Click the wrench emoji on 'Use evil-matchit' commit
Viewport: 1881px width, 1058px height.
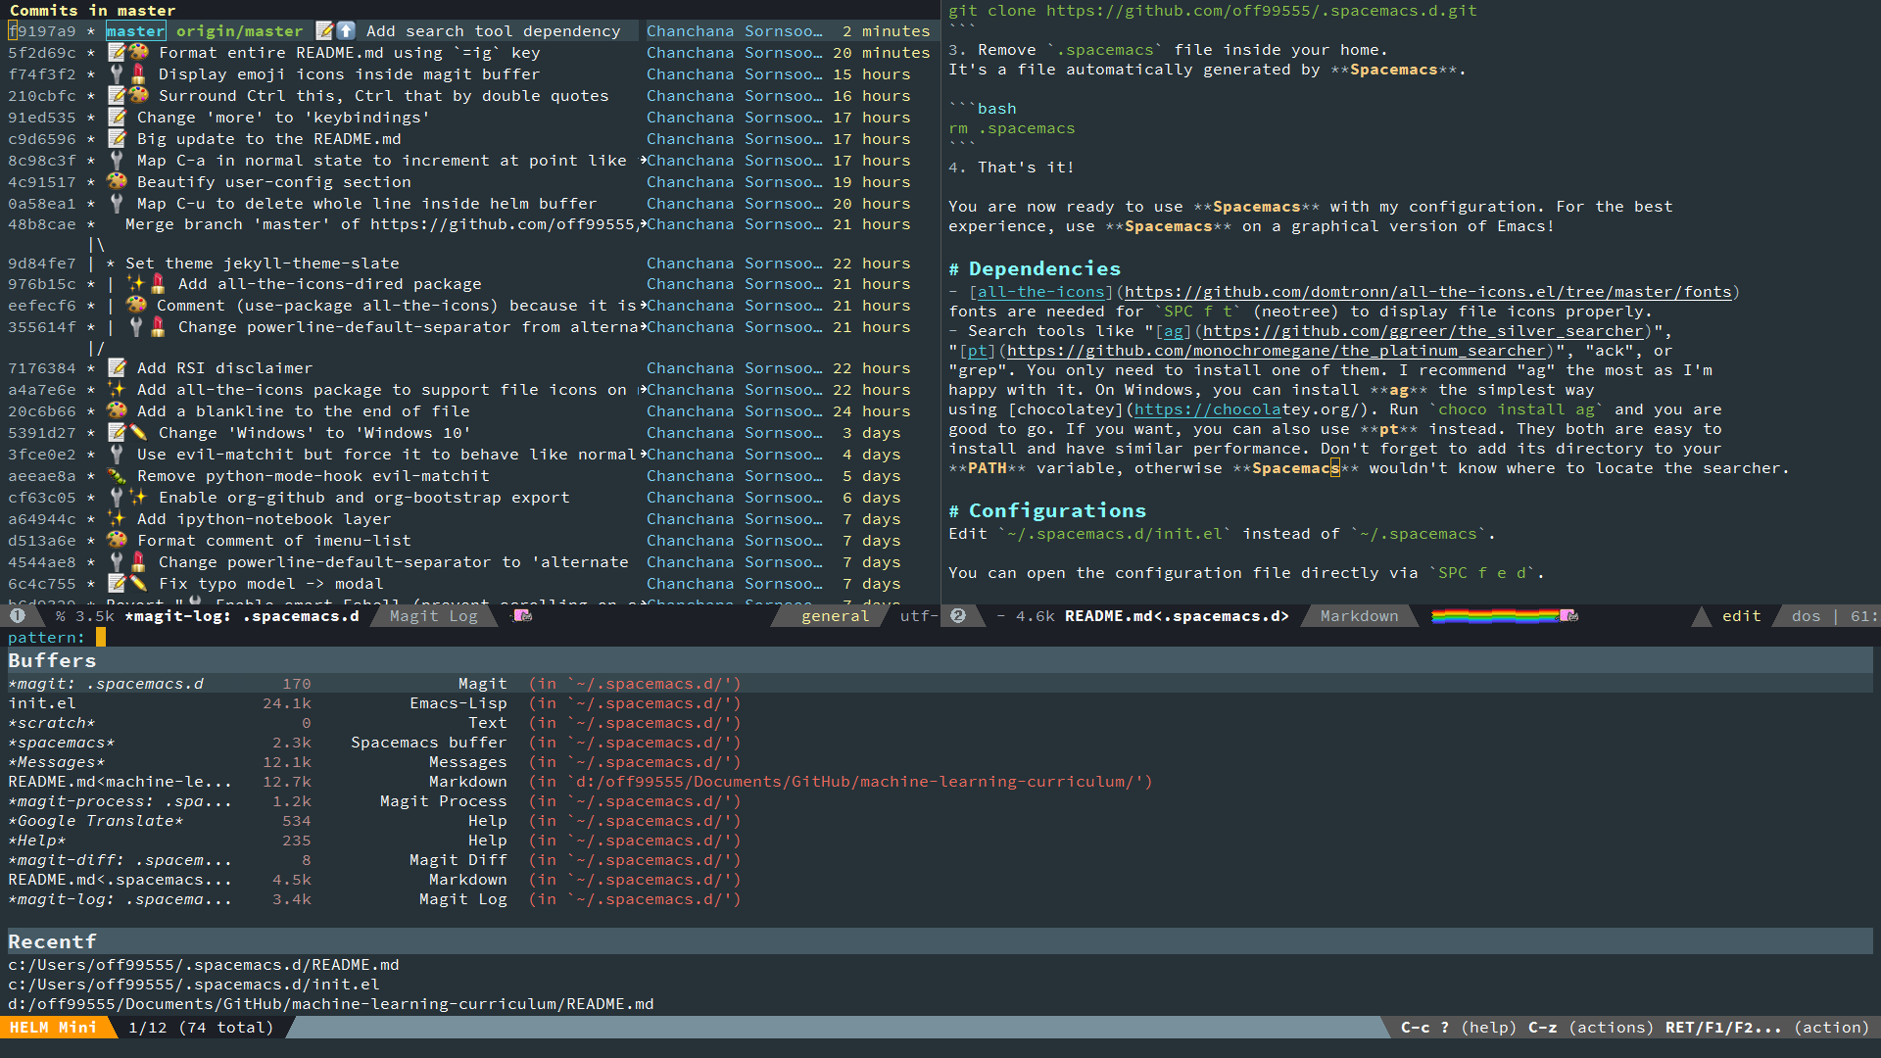(x=117, y=455)
